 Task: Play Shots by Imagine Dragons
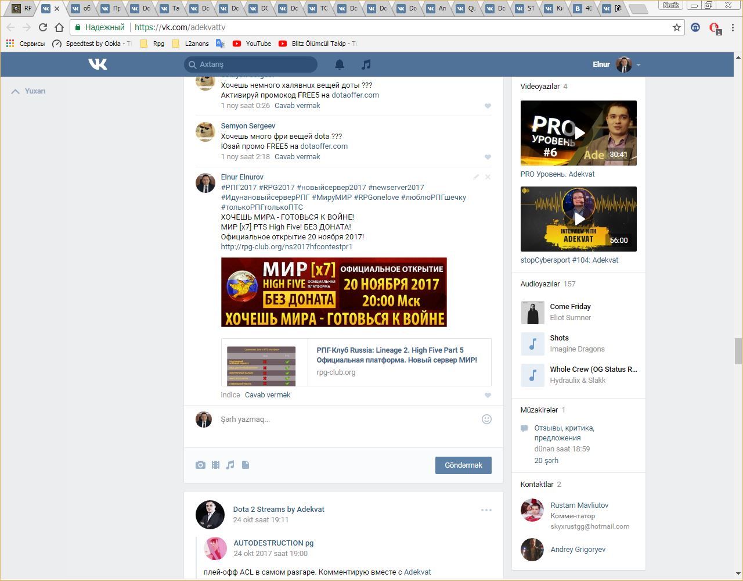(x=532, y=343)
